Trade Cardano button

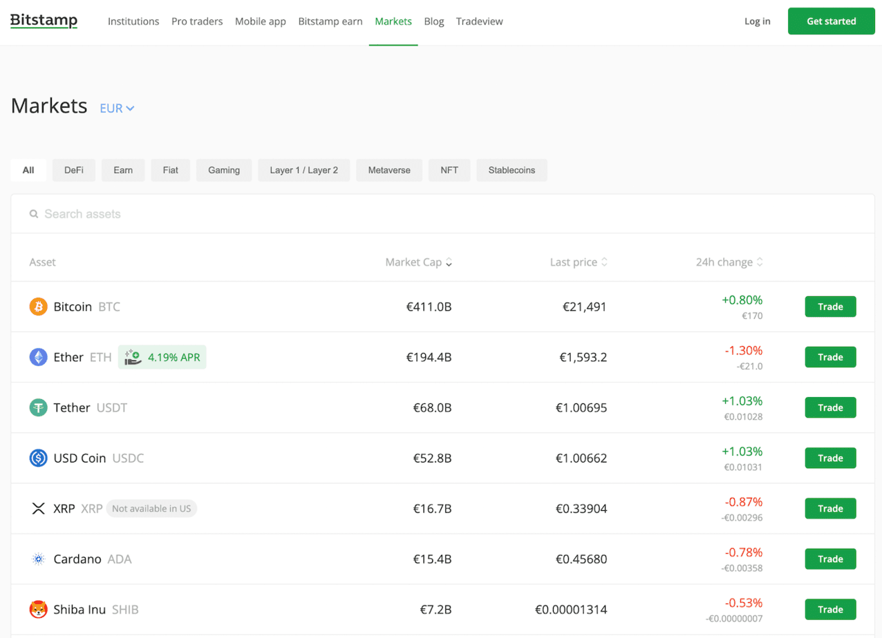coord(830,559)
